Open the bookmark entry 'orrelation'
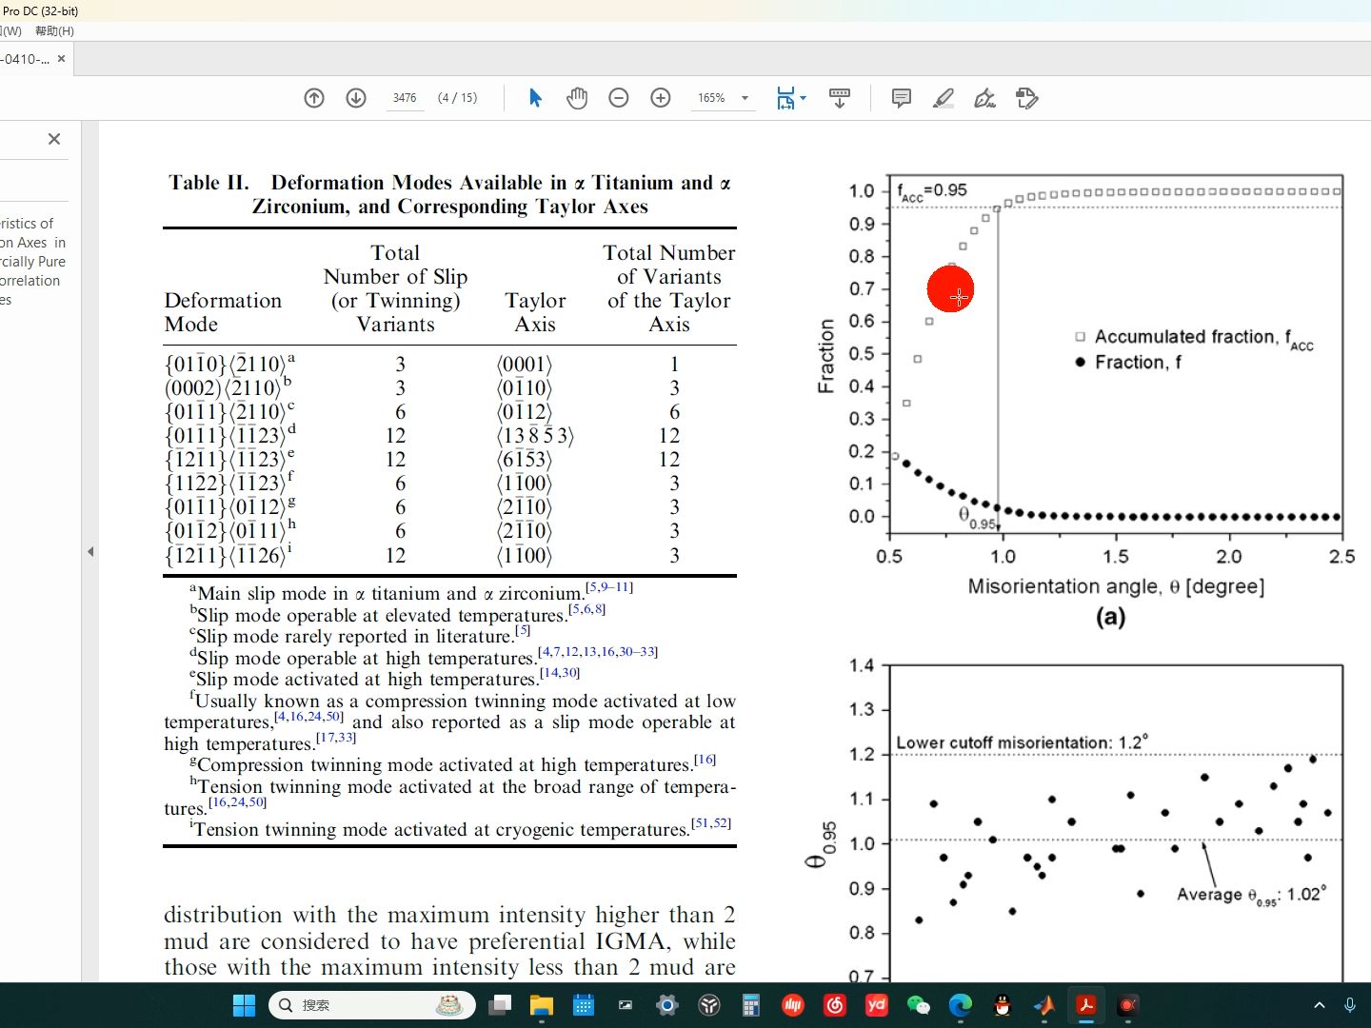The height and width of the screenshot is (1028, 1371). pyautogui.click(x=30, y=281)
